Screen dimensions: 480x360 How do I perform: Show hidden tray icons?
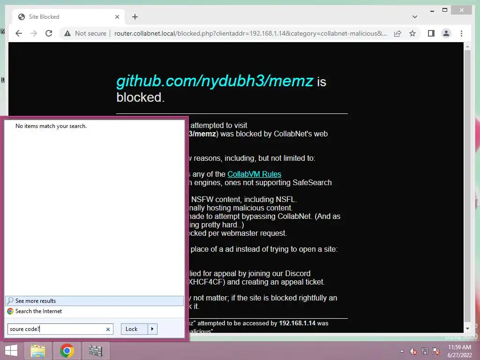[x=402, y=351]
